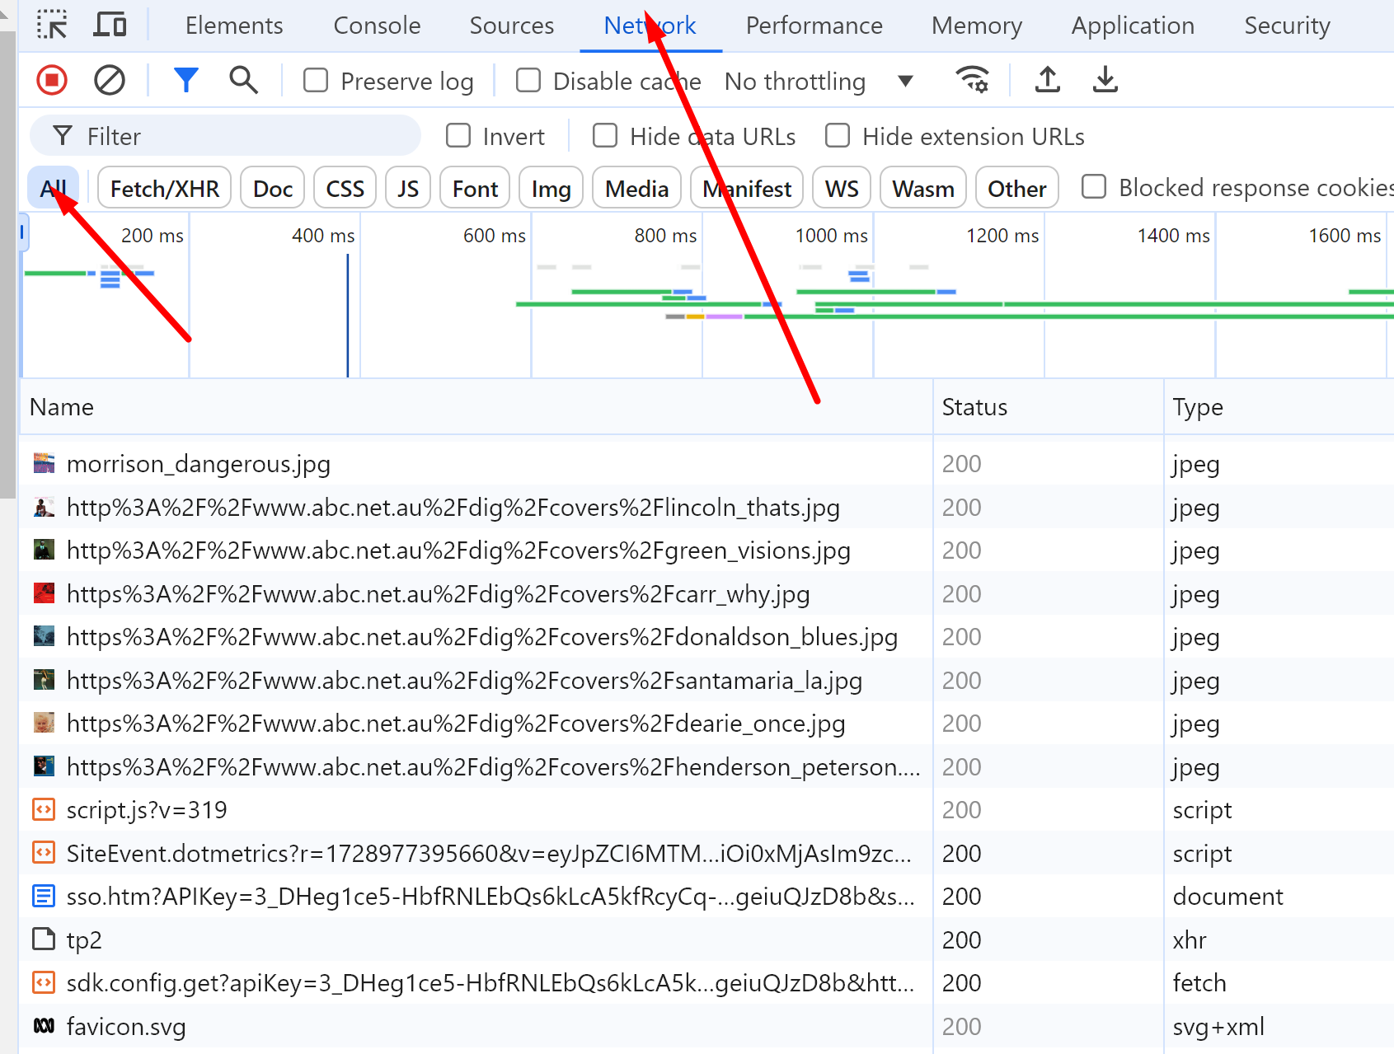Open the Console tab
Screen dimensions: 1394x1054
click(x=377, y=26)
